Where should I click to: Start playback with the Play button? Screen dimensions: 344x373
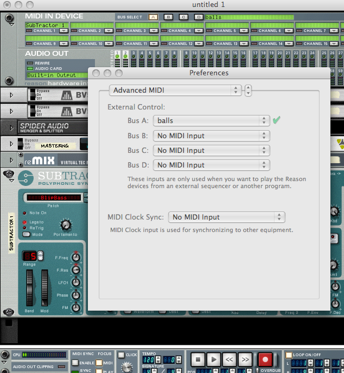(x=214, y=359)
